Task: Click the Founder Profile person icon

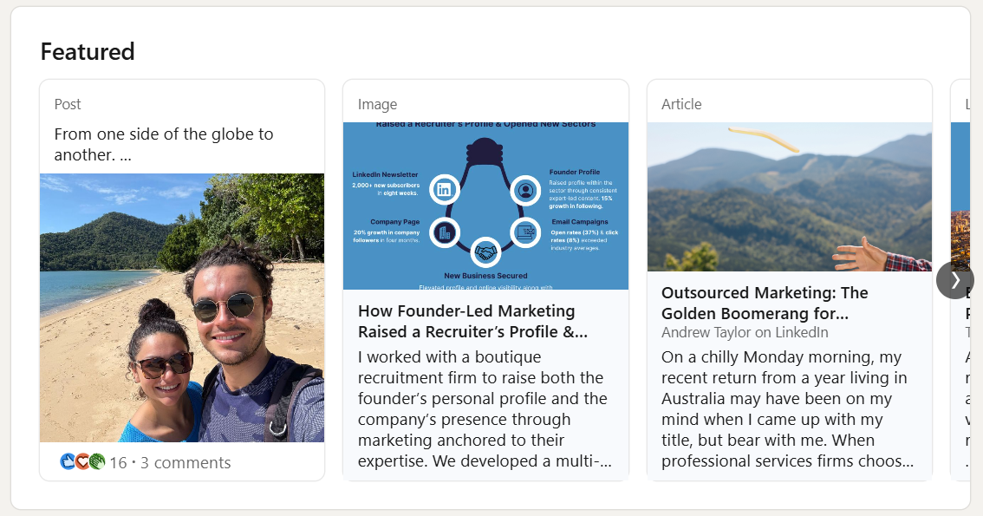Action: point(524,189)
